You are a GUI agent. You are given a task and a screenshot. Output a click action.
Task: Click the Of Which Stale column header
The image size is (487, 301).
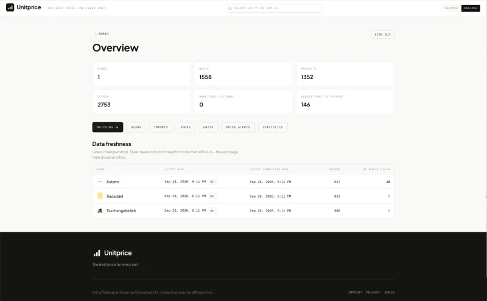[376, 170]
